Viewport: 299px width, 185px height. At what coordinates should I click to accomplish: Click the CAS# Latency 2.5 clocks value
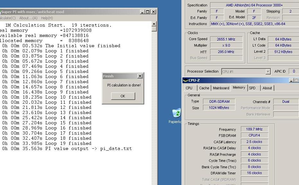tap(254, 142)
